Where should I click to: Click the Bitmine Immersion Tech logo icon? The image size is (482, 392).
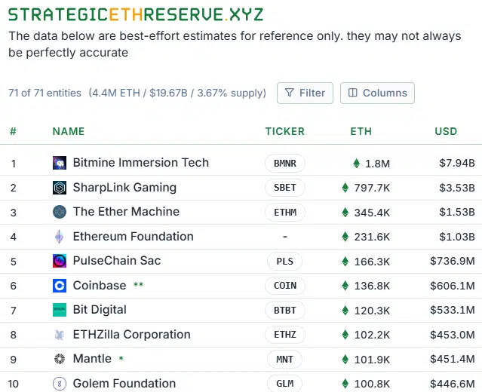[60, 163]
